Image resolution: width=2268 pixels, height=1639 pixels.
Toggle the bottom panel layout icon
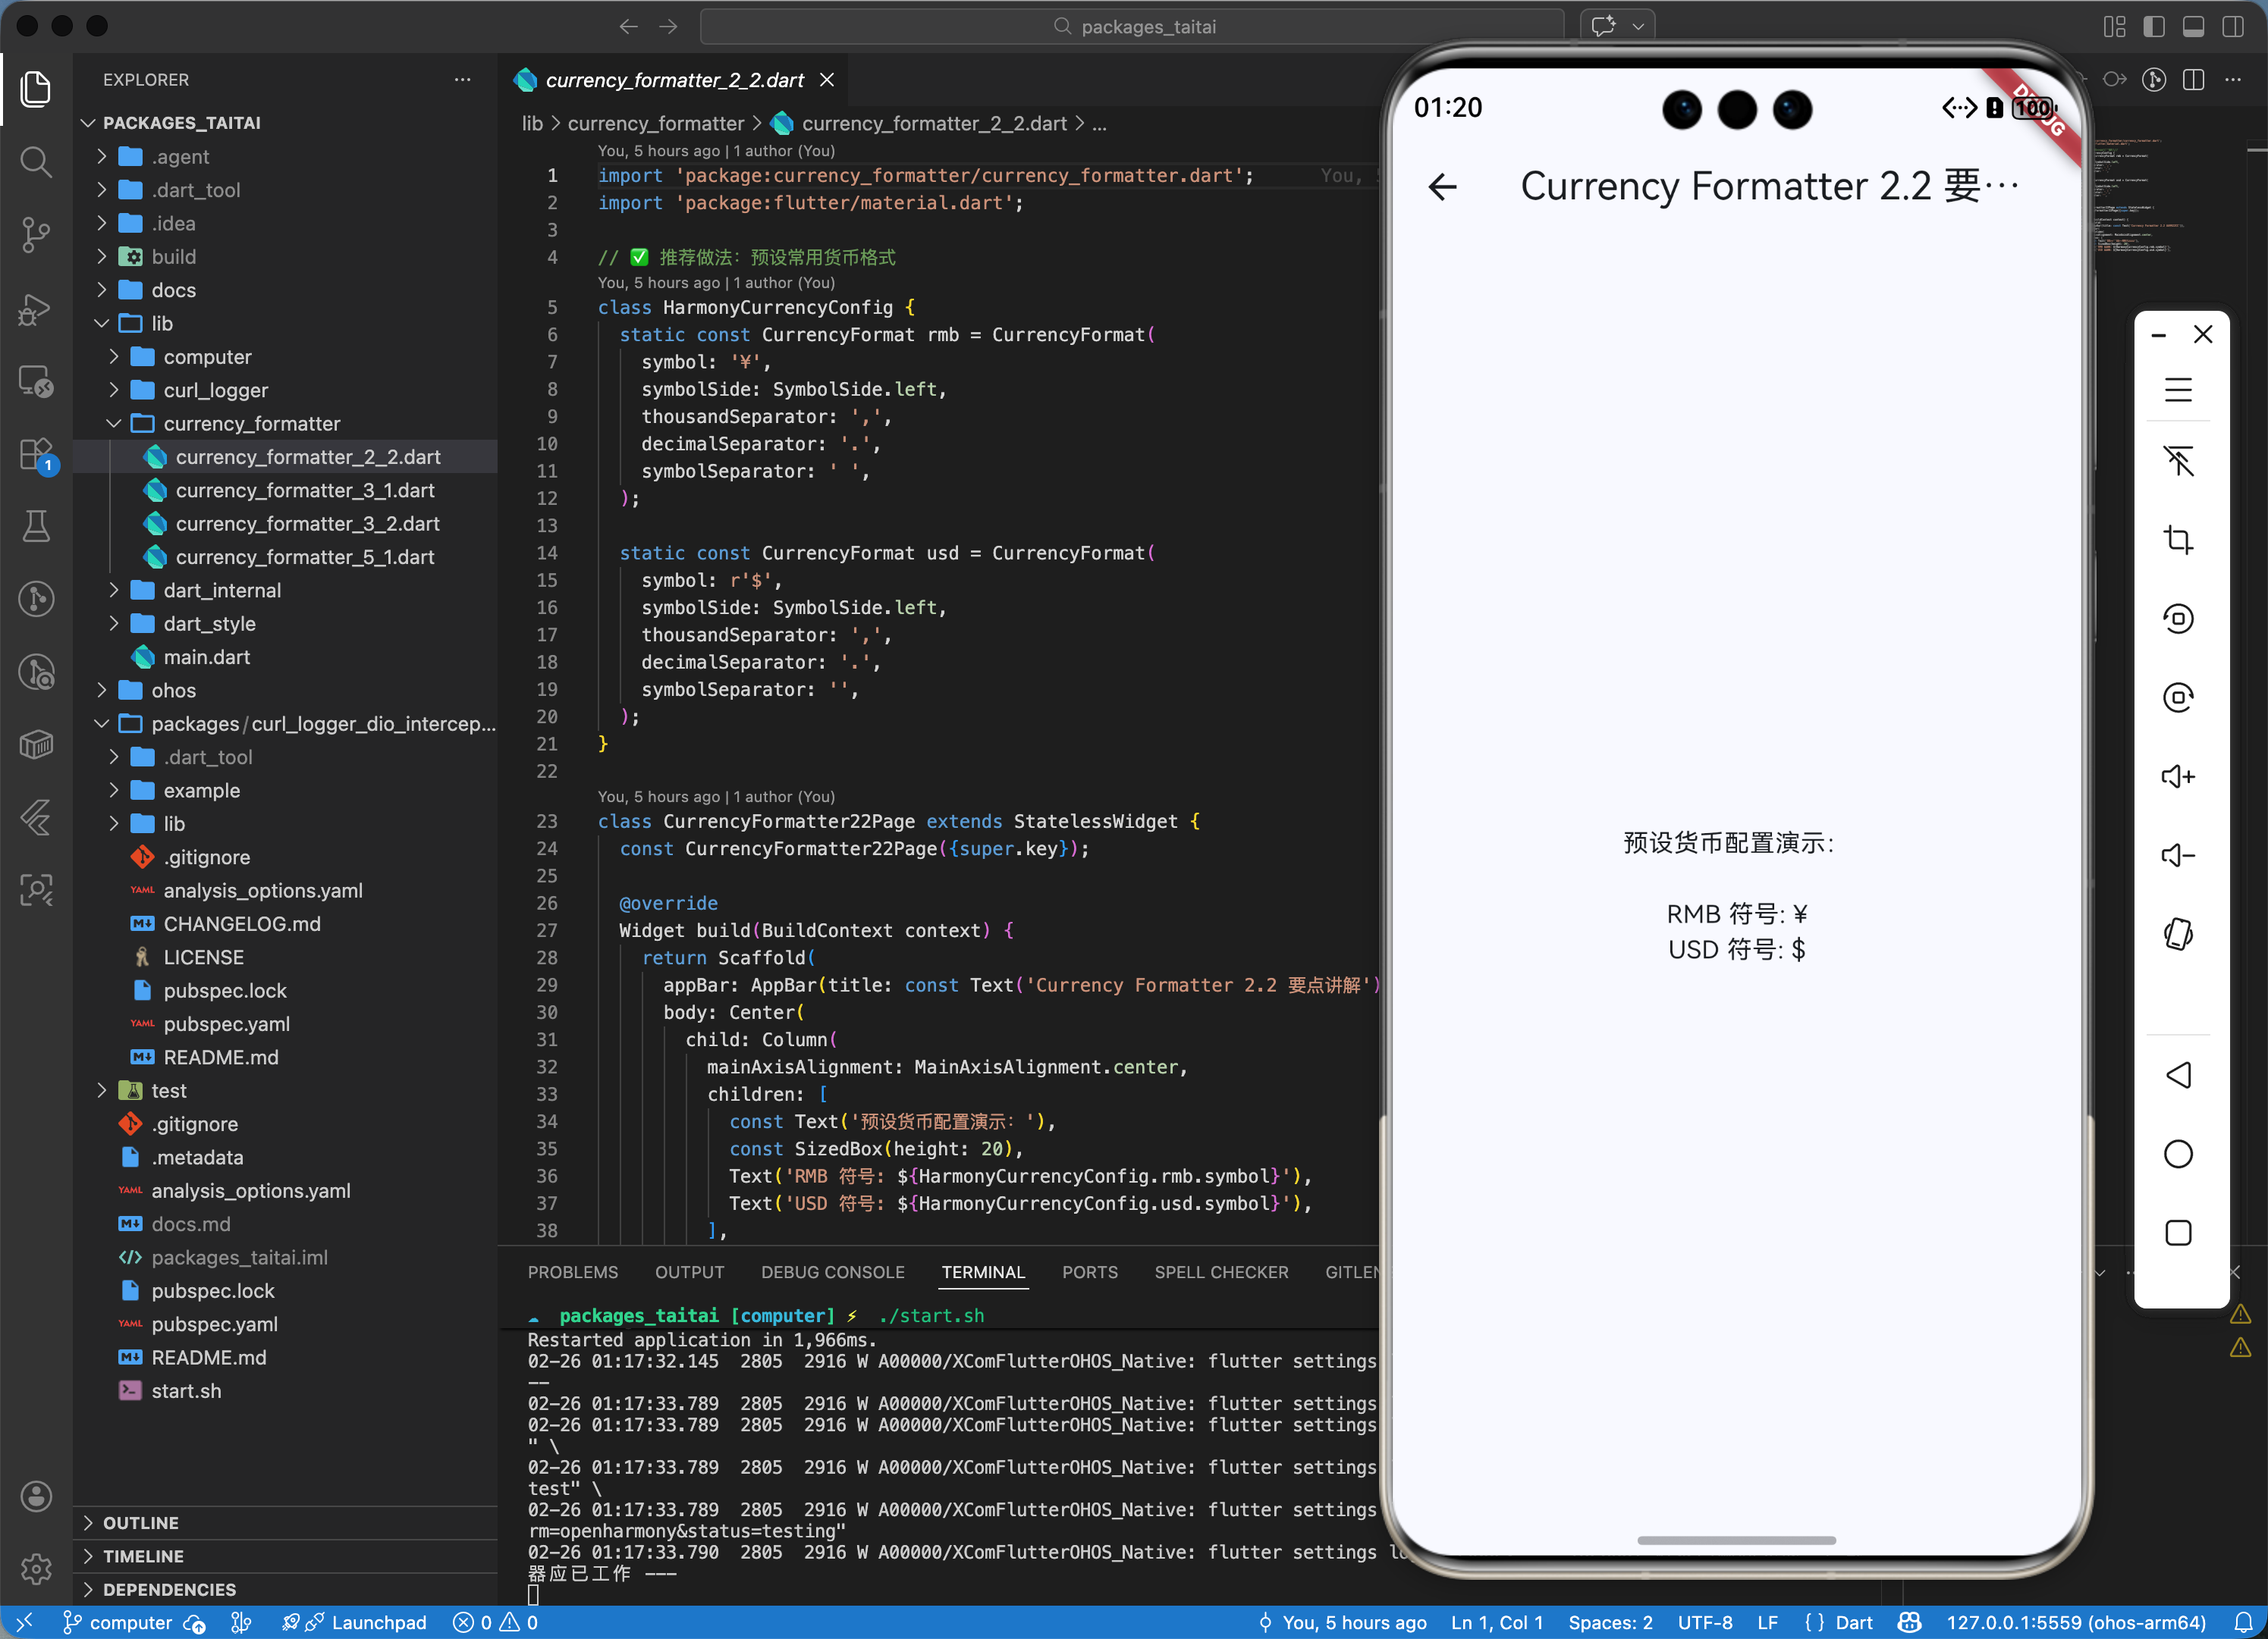(x=2193, y=27)
